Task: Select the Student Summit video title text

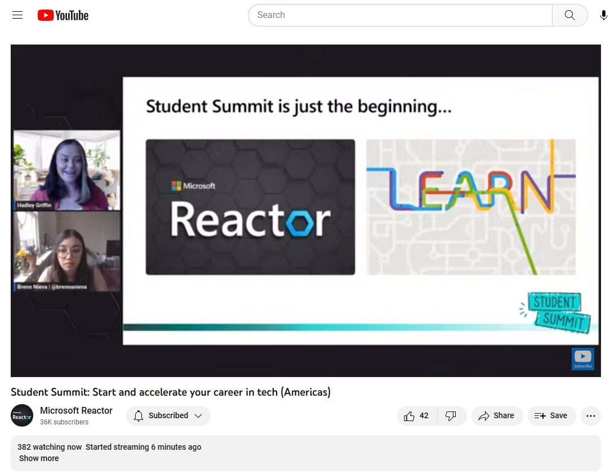Action: [x=170, y=392]
